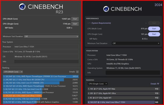Image resolution: width=164 pixels, height=105 pixels.
Task: Click the Details link in Cinebench 2024 ranking
Action: (153, 84)
